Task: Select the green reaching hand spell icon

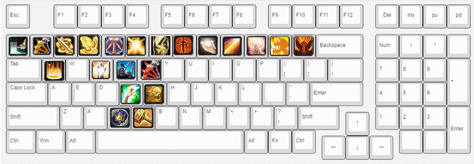Action: (130, 94)
